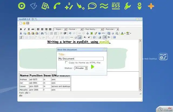This screenshot has width=173, height=112.
Task: Create a new document with the blank page icon
Action: click(x=21, y=23)
